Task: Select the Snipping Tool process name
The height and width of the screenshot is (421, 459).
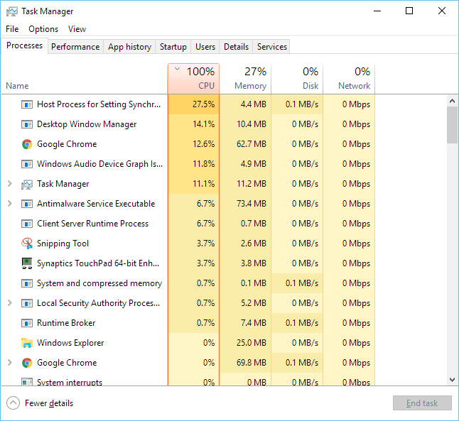Action: tap(63, 244)
